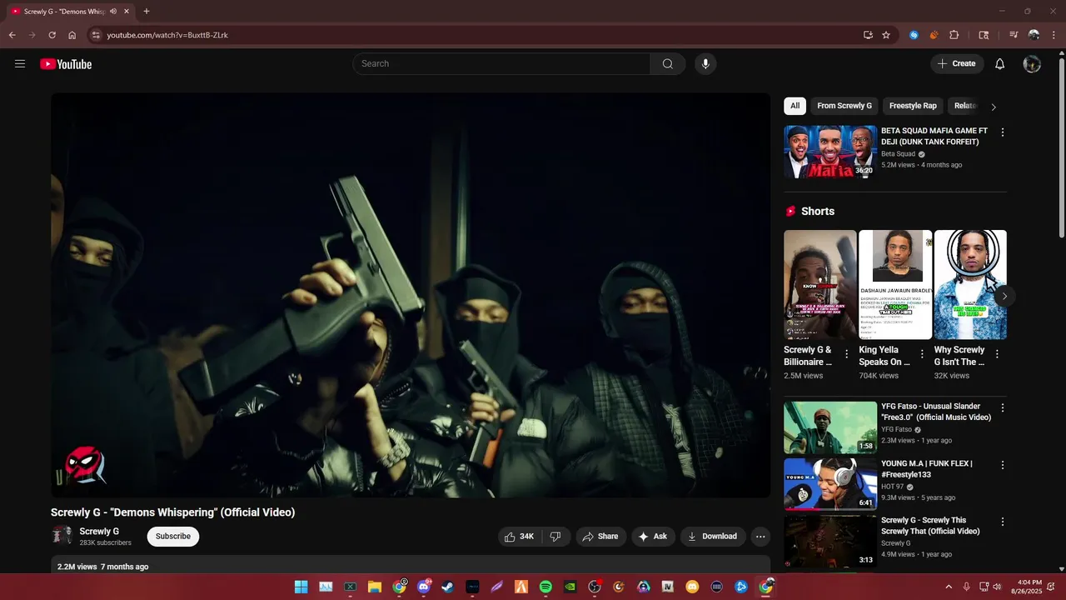Open options for Screwly This Screwly That video
The width and height of the screenshot is (1066, 600).
1003,522
